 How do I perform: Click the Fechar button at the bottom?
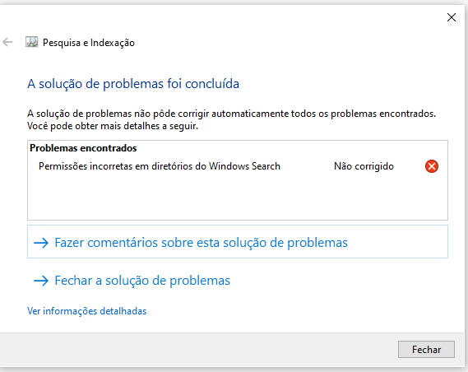426,349
